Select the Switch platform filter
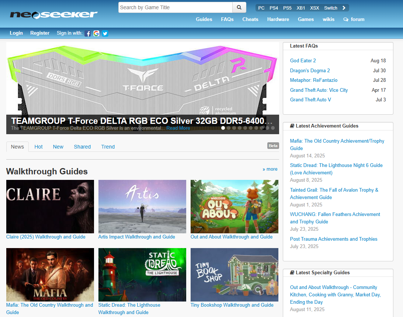The height and width of the screenshot is (317, 403). point(331,8)
